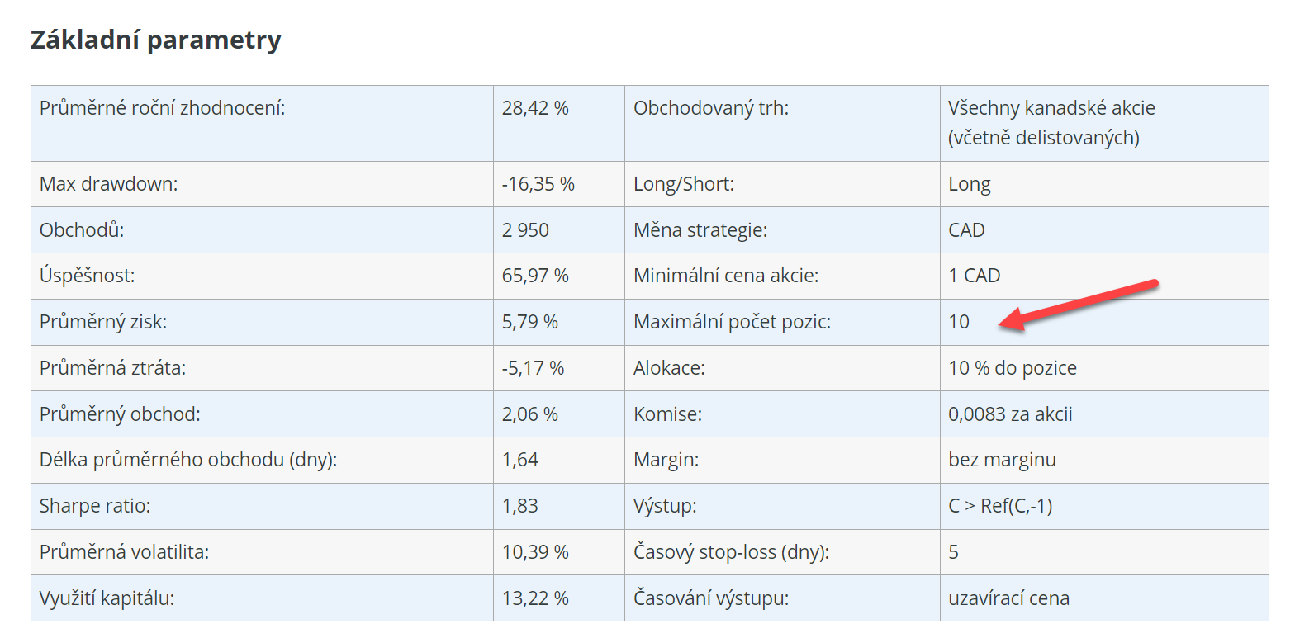Select the '10 % do pozice' allocation value
Image resolution: width=1295 pixels, height=638 pixels.
click(x=1013, y=368)
